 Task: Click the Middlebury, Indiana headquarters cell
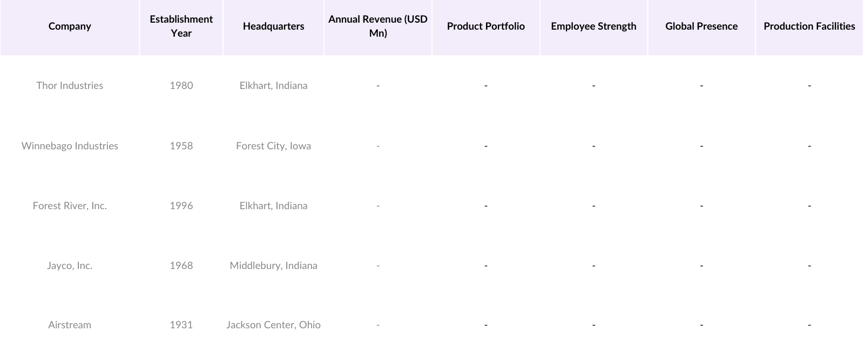(273, 266)
